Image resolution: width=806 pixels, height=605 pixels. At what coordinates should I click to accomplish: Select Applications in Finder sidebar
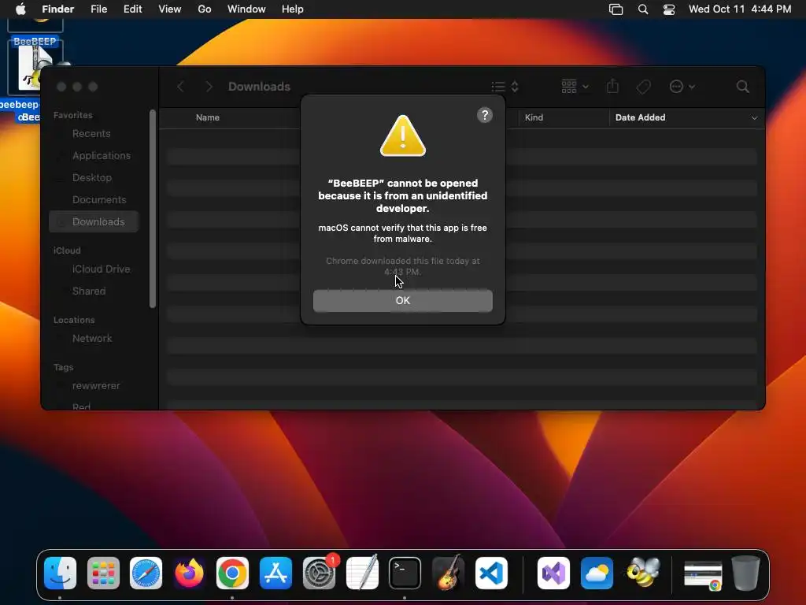pyautogui.click(x=102, y=156)
